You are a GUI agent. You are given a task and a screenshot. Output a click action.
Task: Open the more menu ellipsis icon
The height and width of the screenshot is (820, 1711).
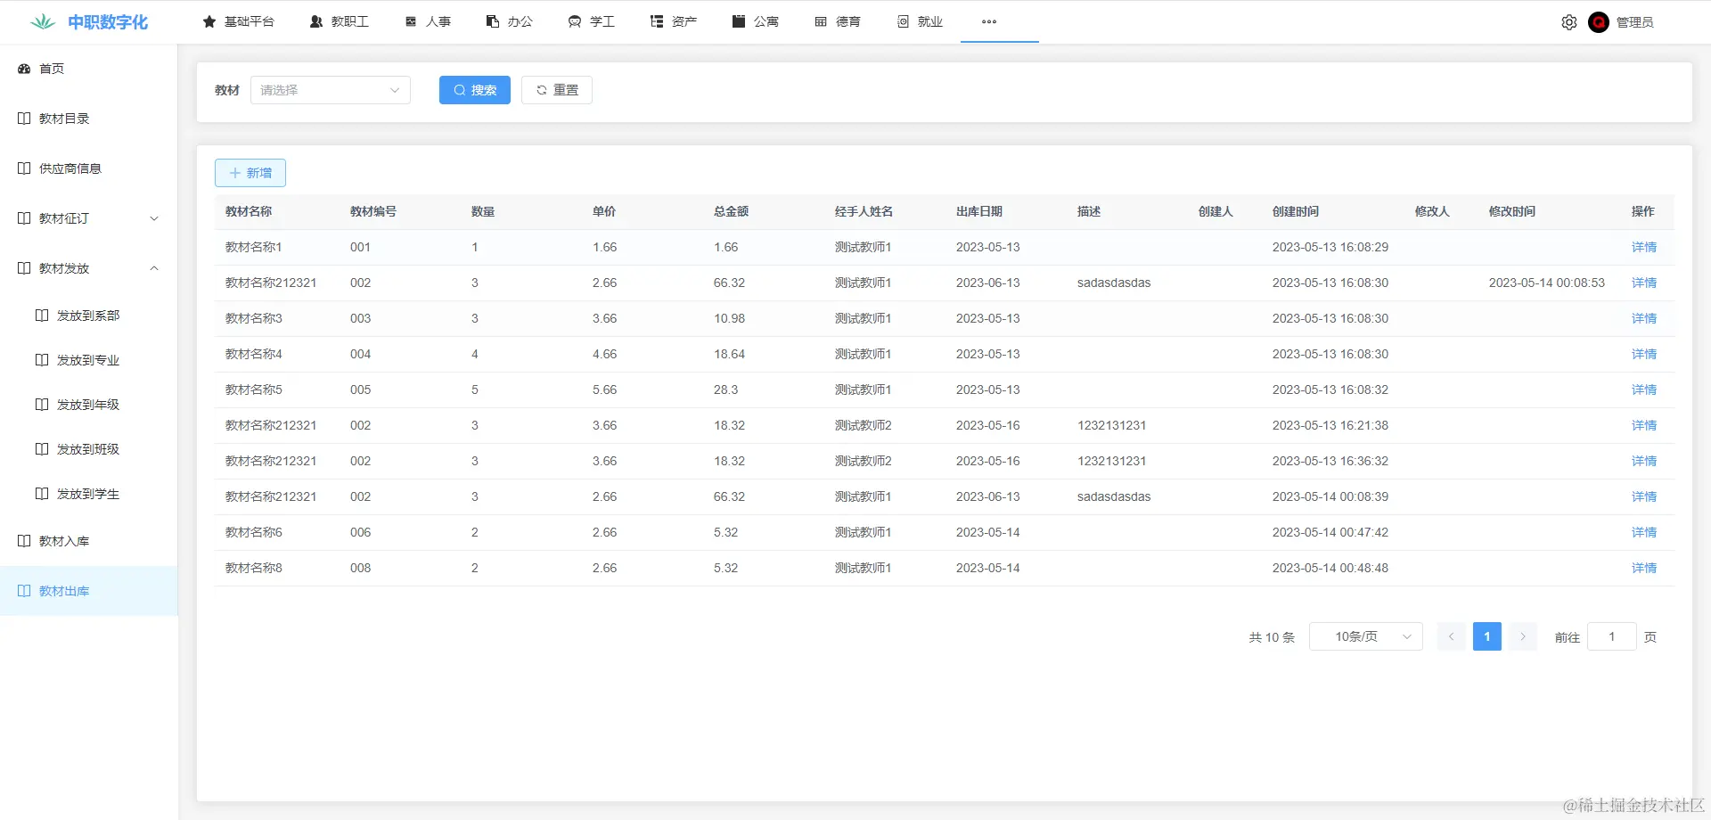[x=989, y=21]
